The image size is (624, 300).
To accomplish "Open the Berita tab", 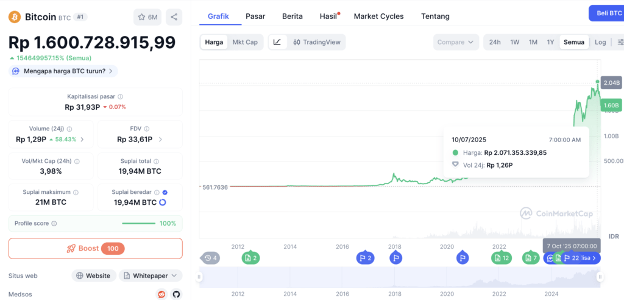I will pos(292,16).
